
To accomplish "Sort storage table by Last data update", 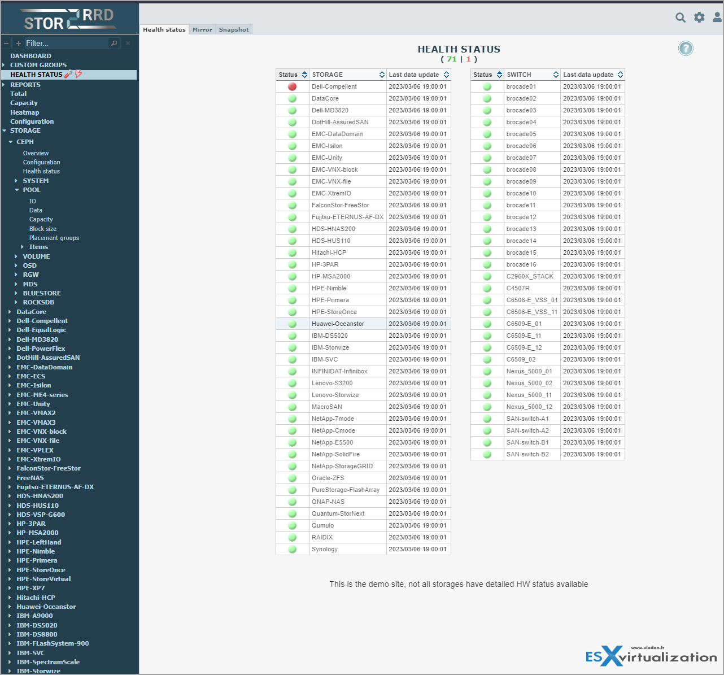I will click(418, 75).
